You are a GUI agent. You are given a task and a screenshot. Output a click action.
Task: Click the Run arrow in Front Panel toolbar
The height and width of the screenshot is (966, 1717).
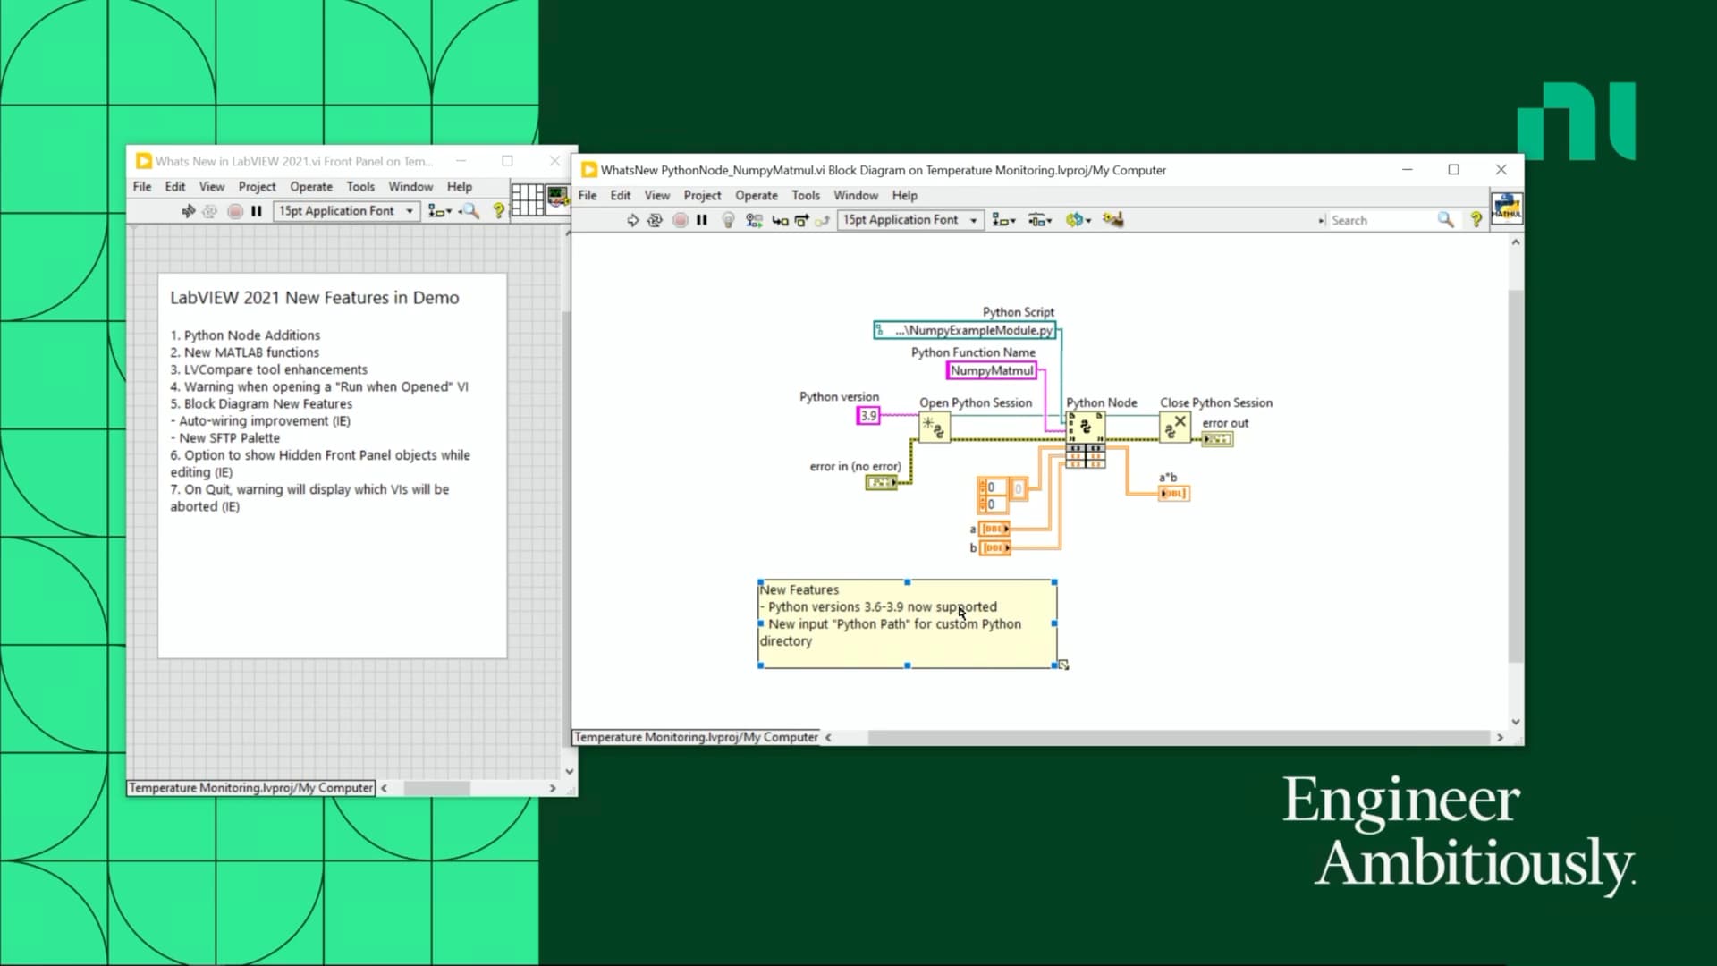(x=188, y=211)
